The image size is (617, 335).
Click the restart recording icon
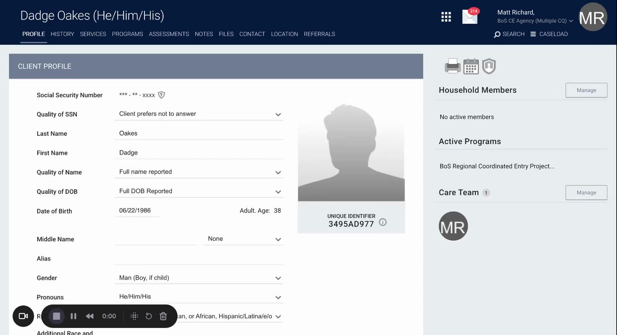149,316
